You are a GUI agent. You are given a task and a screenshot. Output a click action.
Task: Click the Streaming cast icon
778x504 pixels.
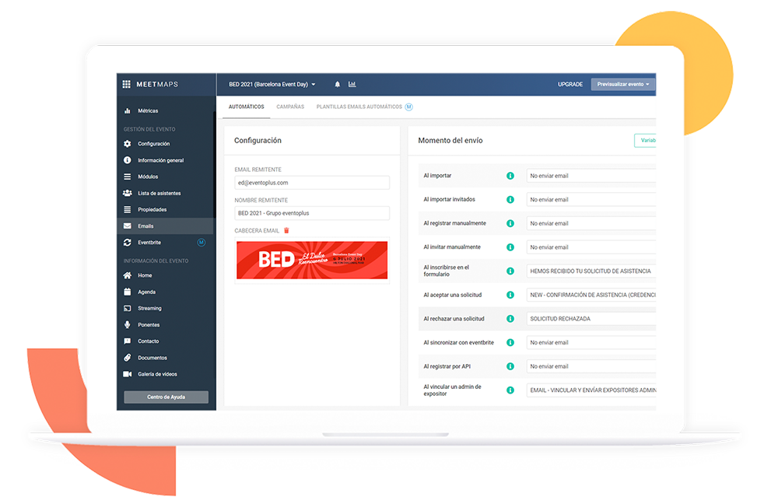pos(128,308)
